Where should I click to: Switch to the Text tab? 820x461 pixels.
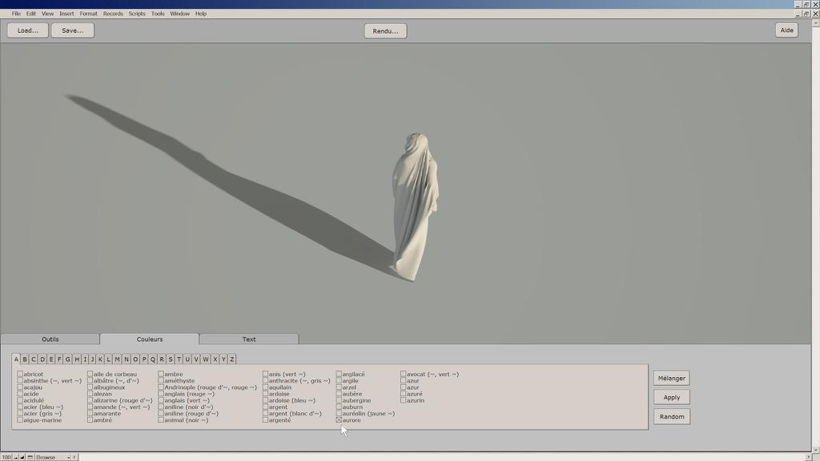(x=249, y=339)
